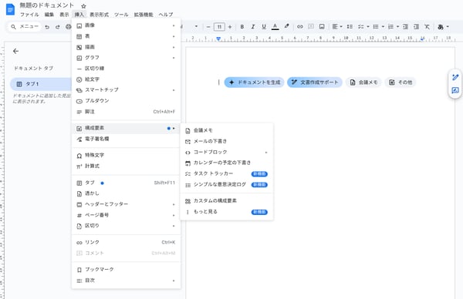Open the numbered list dropdown
The width and height of the screenshot is (463, 299).
394,26
